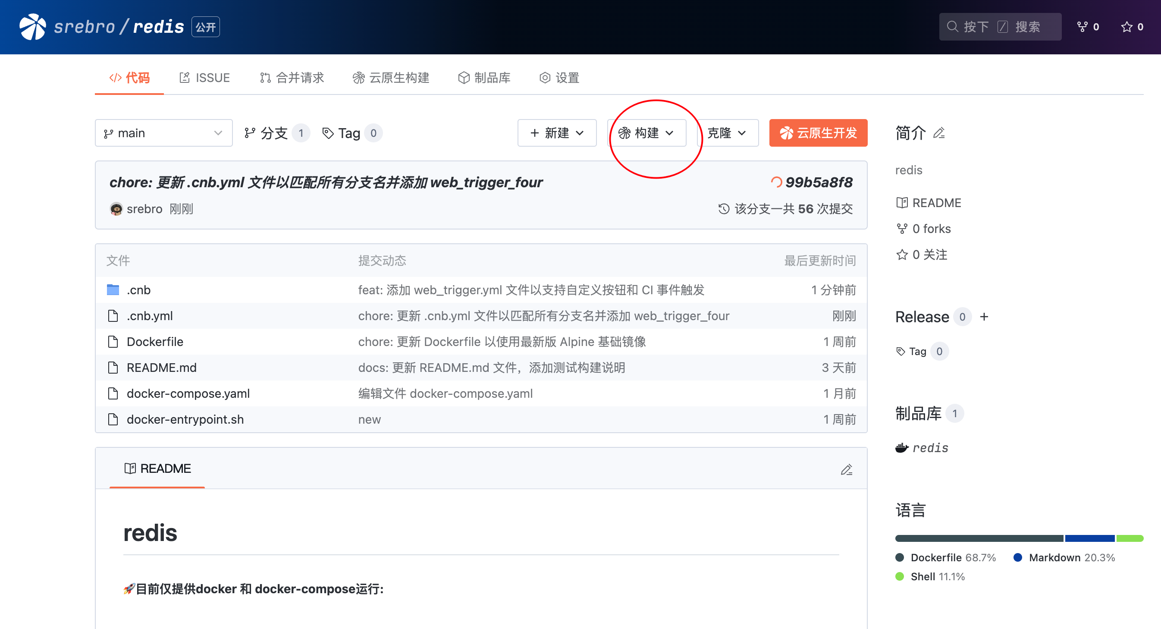Open the Dockerfile file
1161x629 pixels.
[154, 342]
